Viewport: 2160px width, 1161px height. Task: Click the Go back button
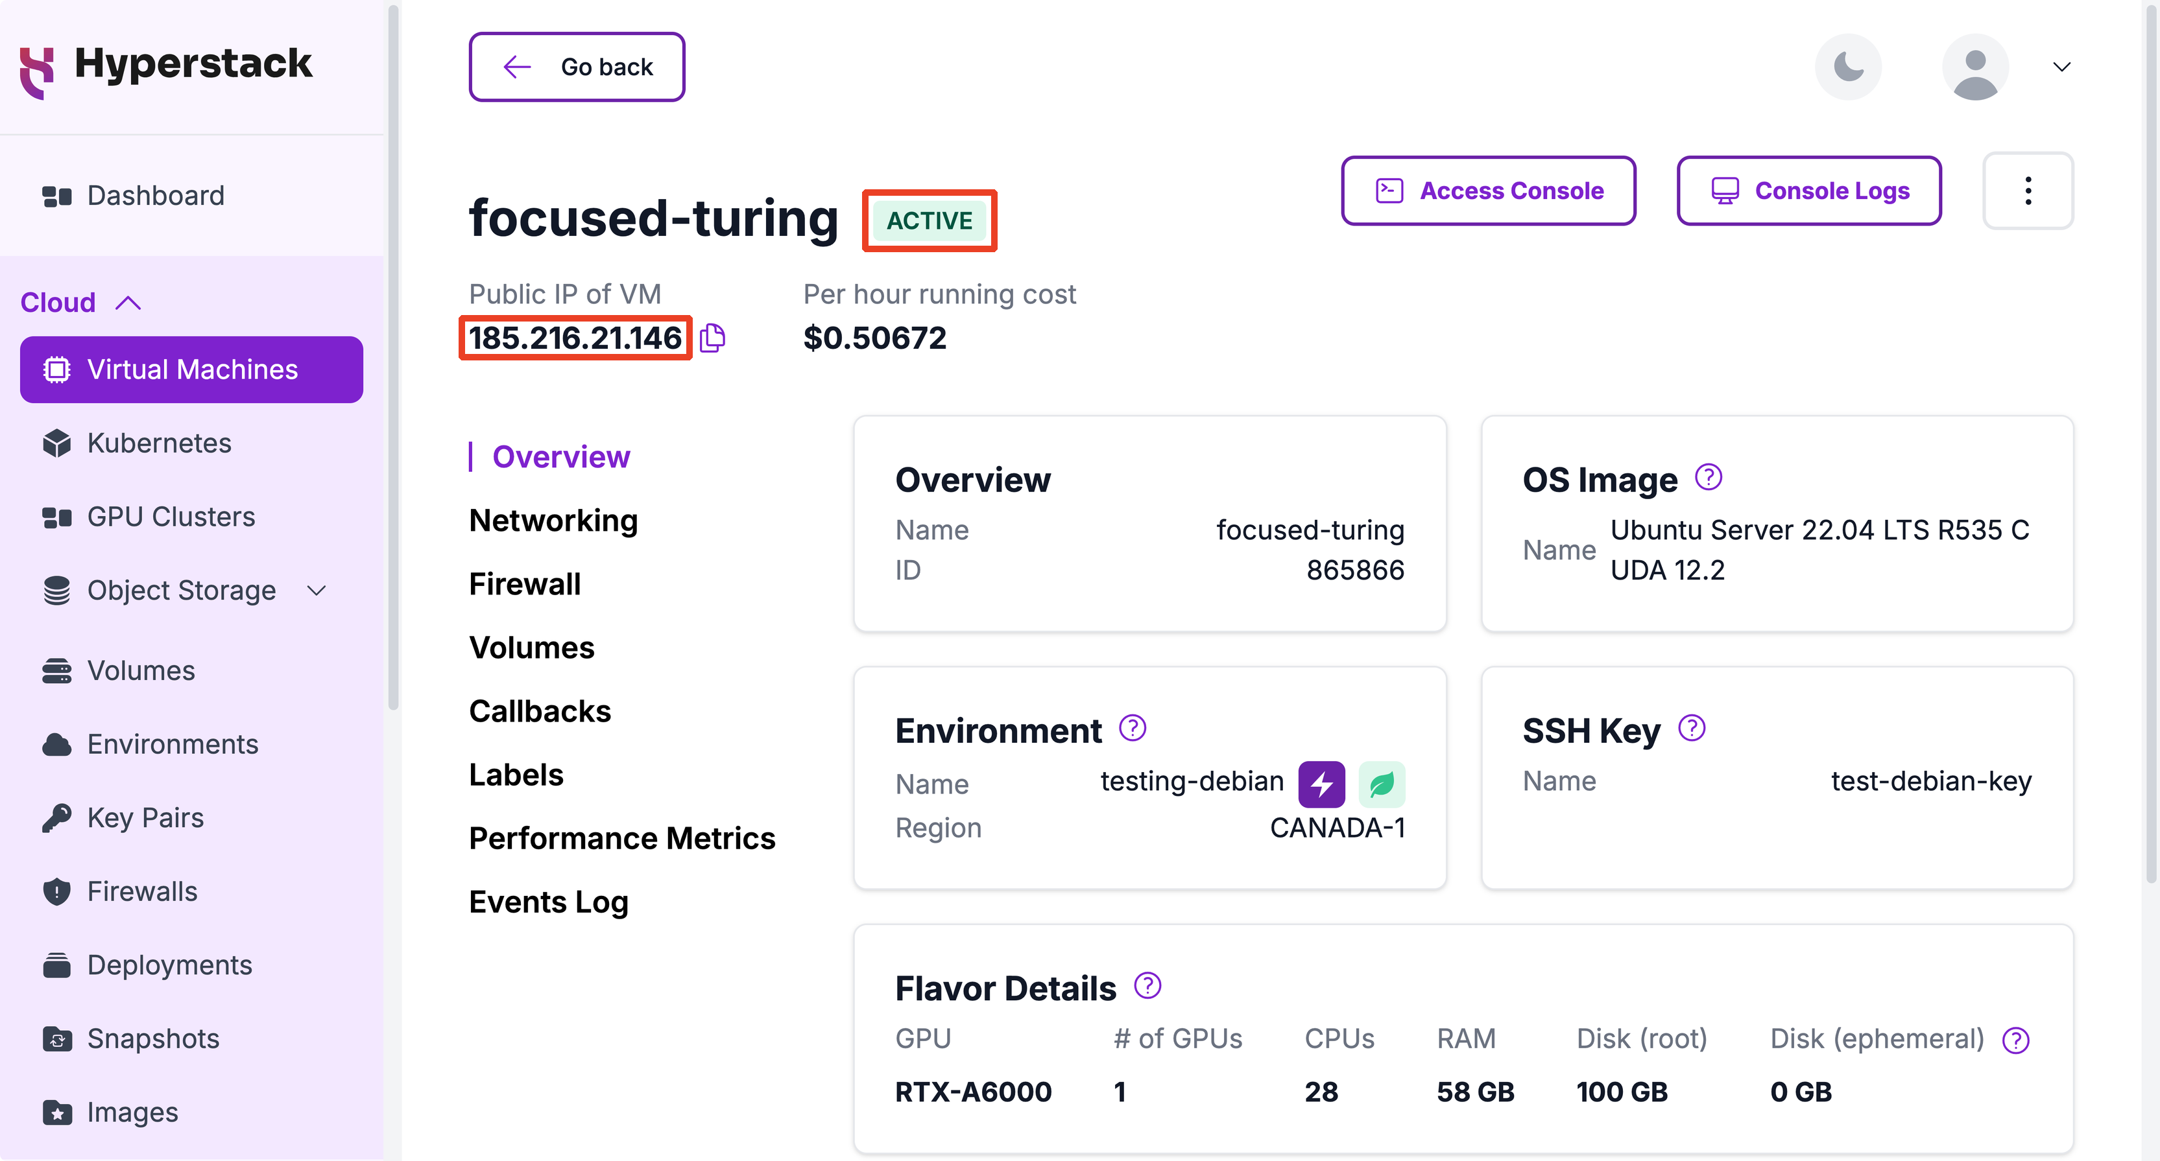click(x=577, y=67)
